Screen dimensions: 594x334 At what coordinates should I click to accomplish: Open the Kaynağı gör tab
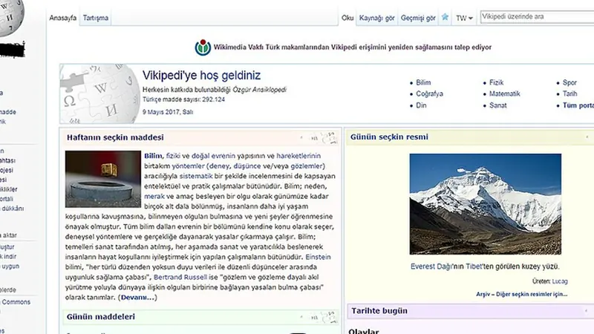(x=375, y=18)
